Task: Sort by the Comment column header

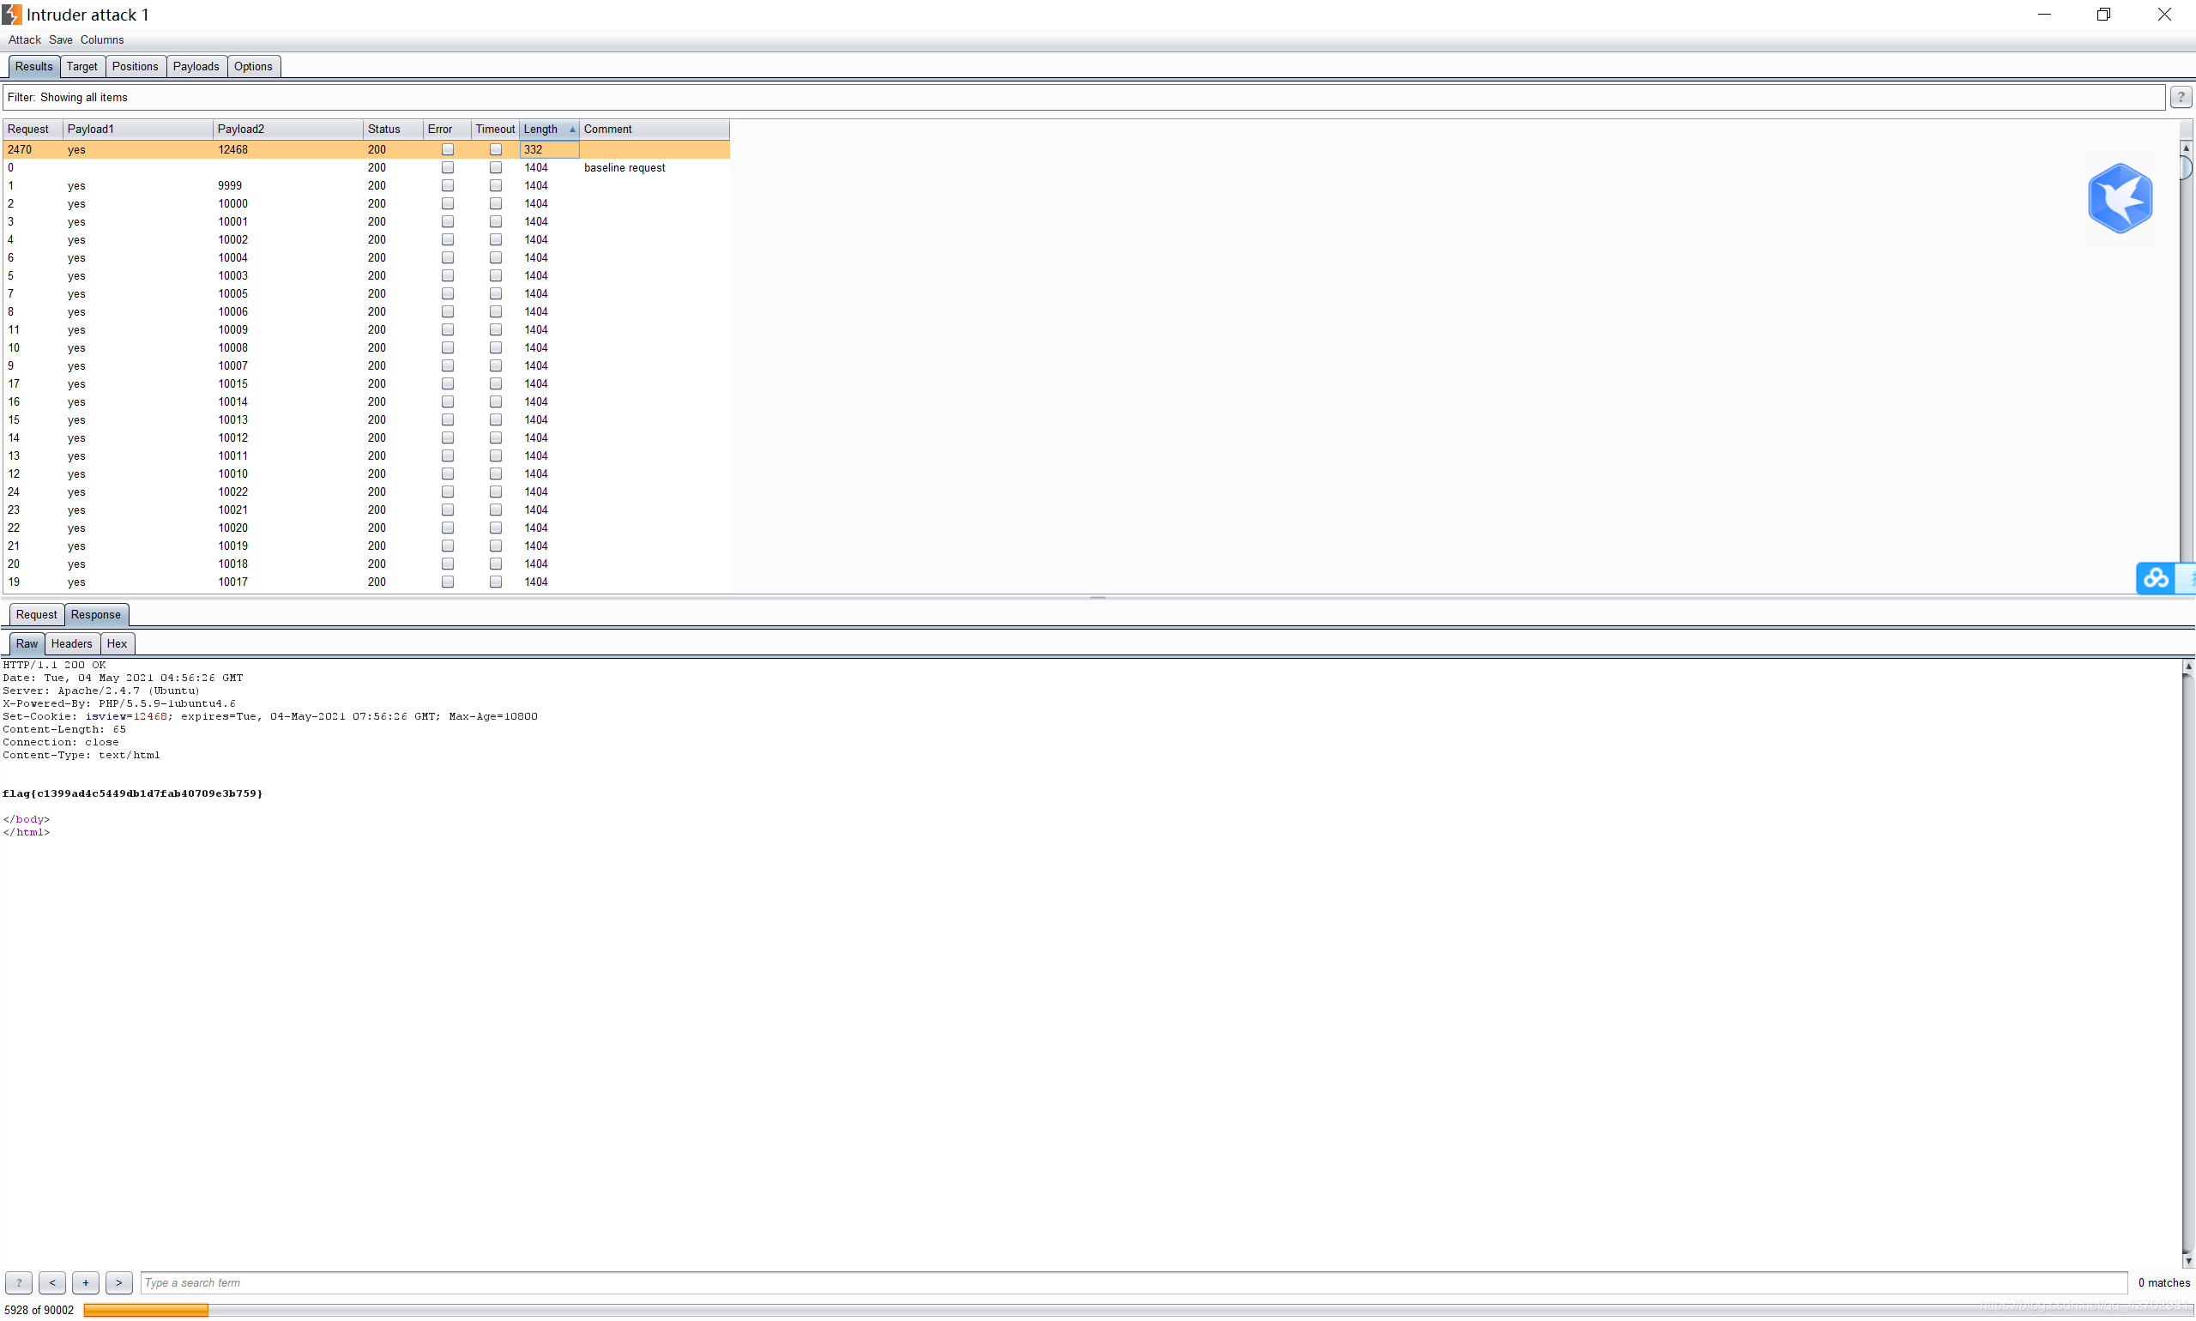Action: [x=655, y=129]
